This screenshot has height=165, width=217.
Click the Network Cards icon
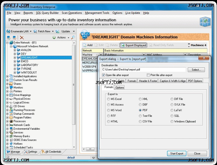(x=11, y=125)
